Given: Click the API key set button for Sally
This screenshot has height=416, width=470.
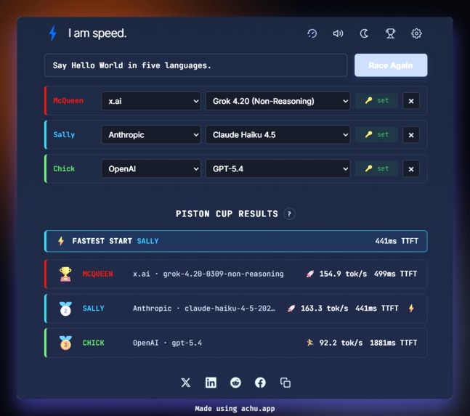Looking at the screenshot, I should pos(376,134).
